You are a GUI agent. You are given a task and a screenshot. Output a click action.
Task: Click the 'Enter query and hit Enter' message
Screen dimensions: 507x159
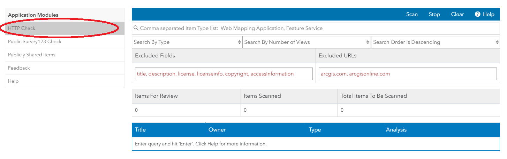pyautogui.click(x=201, y=144)
